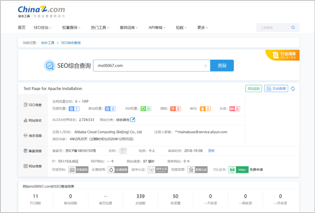315x213 pixels.
Task: Click the audit date 2018-10-08
Action: click(193, 151)
